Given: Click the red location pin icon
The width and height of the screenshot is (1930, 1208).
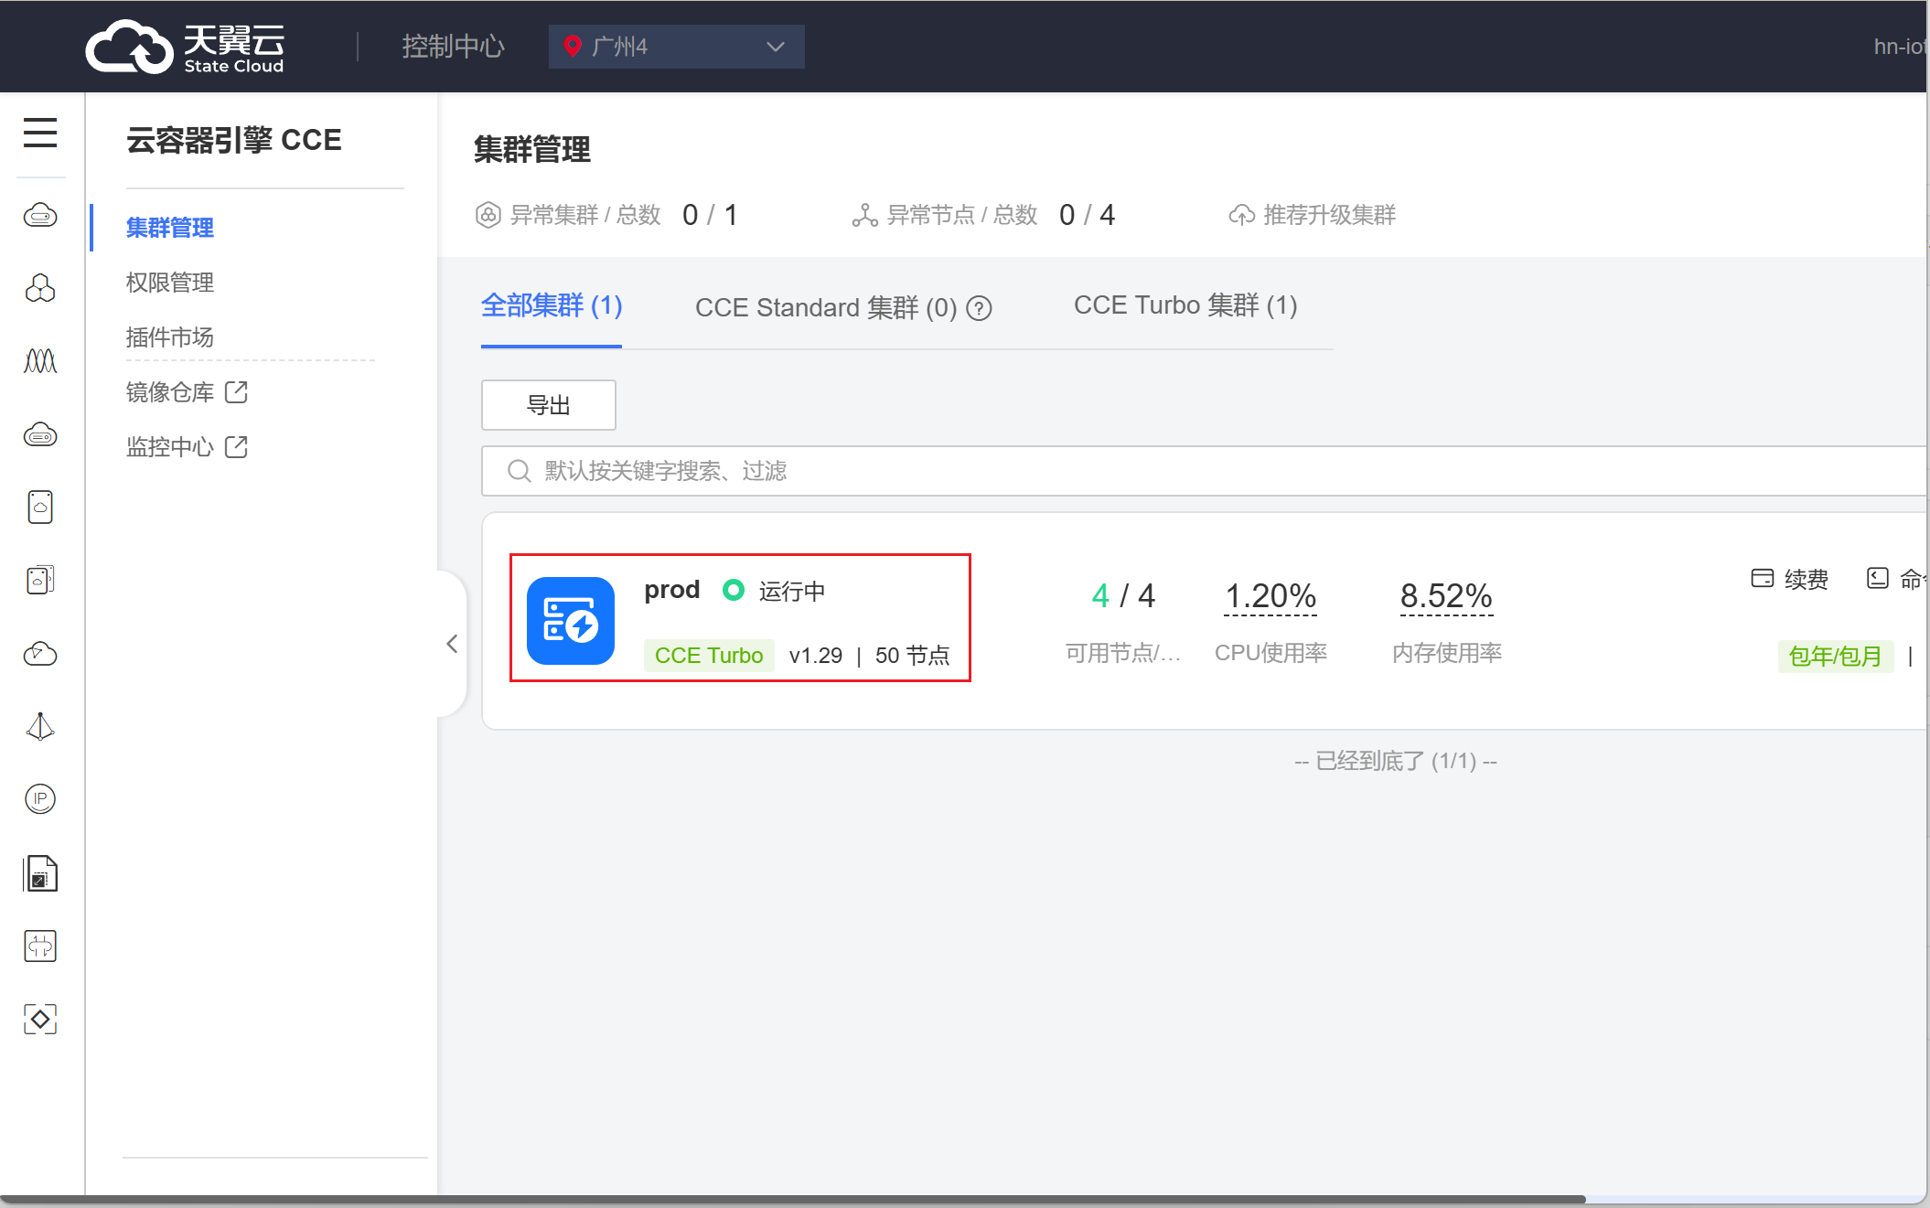Looking at the screenshot, I should click(x=573, y=46).
